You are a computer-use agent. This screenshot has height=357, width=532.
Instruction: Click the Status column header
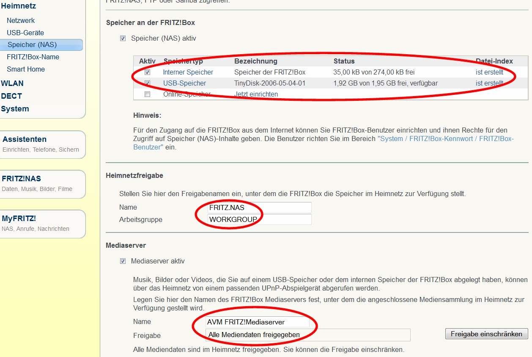[x=344, y=61]
